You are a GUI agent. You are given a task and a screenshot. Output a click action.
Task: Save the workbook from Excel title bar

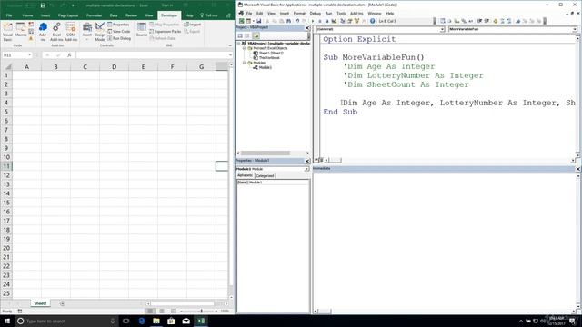(43, 5)
